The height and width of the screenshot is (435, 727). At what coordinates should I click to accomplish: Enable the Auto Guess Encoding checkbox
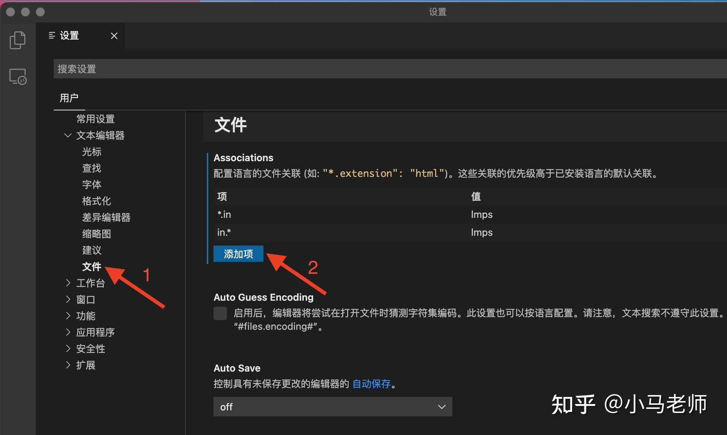click(x=220, y=313)
